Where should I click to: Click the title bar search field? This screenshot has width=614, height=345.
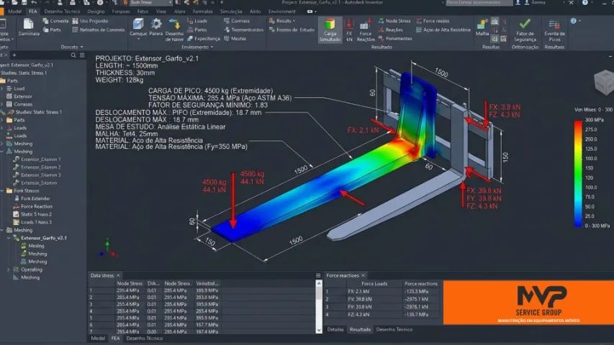pos(479,3)
